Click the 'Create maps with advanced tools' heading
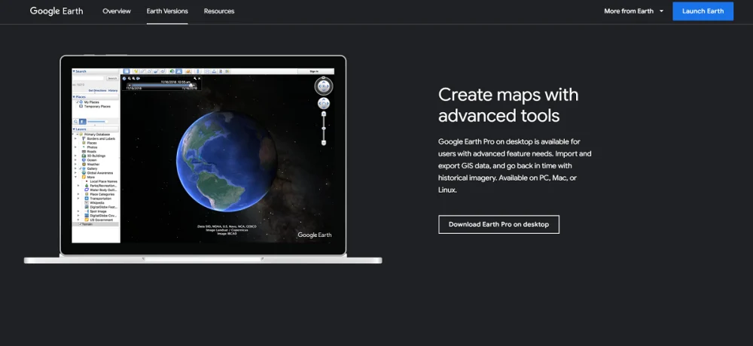This screenshot has height=346, width=753. [508, 105]
